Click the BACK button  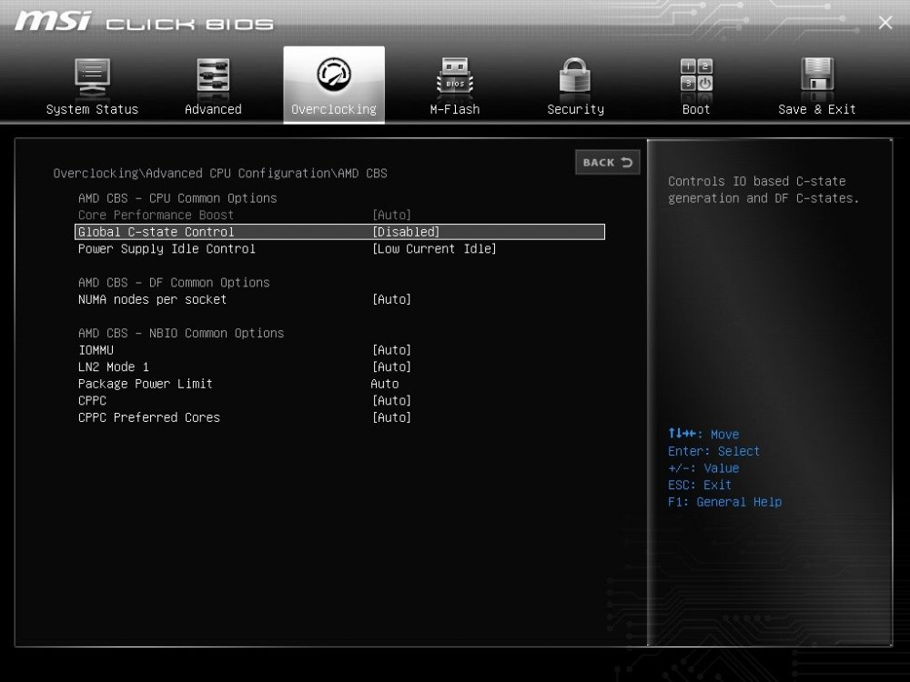pos(606,162)
